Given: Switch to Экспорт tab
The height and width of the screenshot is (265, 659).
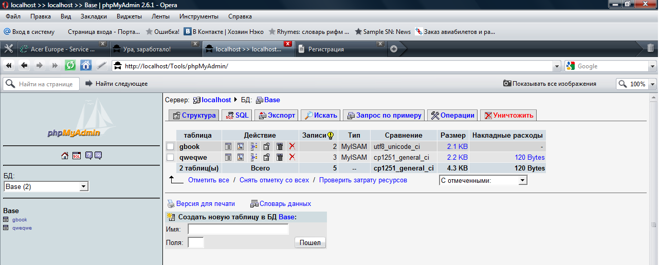Looking at the screenshot, I should (276, 116).
